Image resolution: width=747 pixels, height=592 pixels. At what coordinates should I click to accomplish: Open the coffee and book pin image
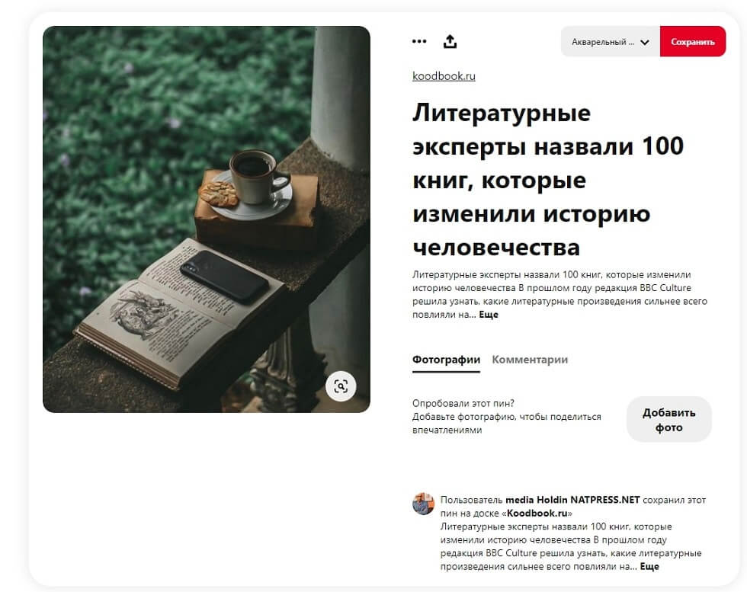[207, 219]
